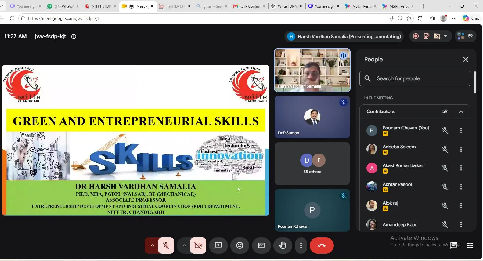Screen dimensions: 483x261
Task: Open the emoji reactions button
Action: point(240,245)
